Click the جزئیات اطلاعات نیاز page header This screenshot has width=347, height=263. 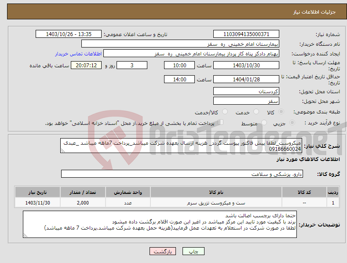coord(314,12)
